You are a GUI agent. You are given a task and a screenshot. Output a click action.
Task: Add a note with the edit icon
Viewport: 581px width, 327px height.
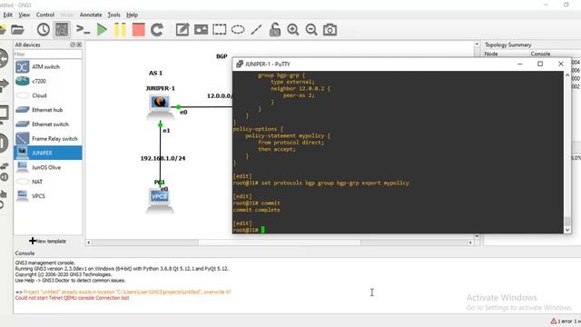pyautogui.click(x=182, y=30)
